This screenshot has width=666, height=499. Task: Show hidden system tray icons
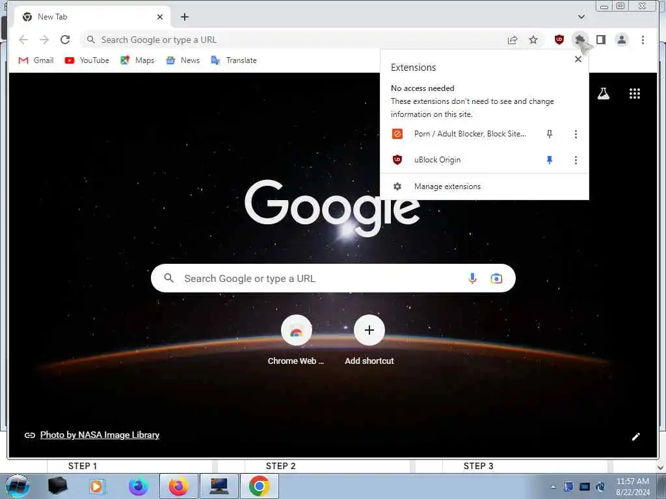[x=553, y=487]
